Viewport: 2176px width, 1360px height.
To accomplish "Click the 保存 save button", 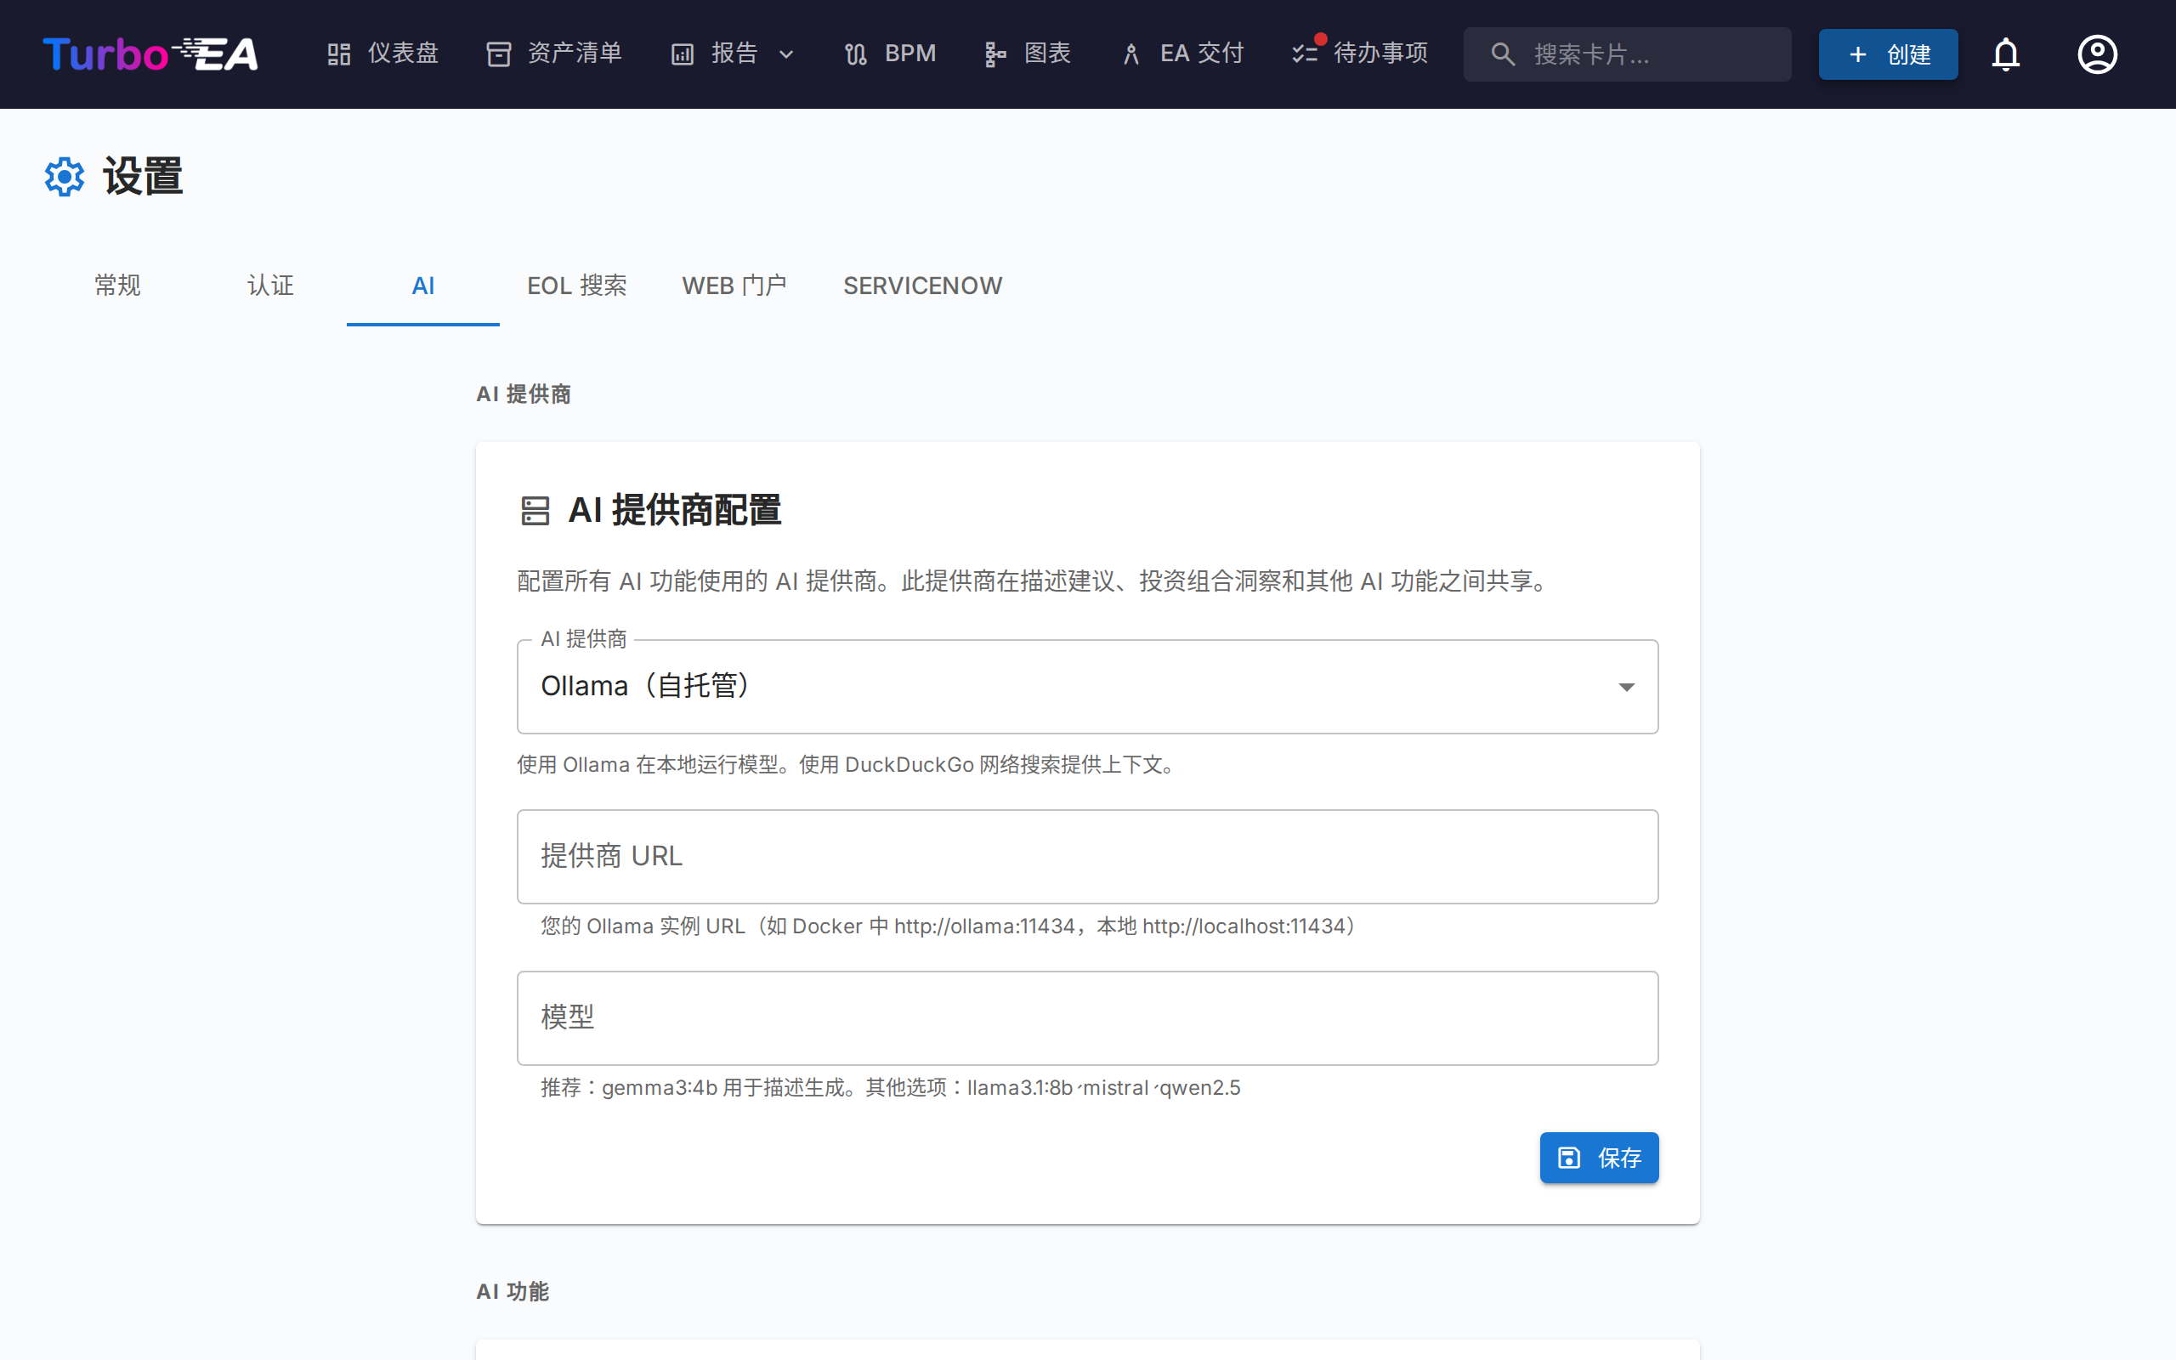I will click(1599, 1158).
